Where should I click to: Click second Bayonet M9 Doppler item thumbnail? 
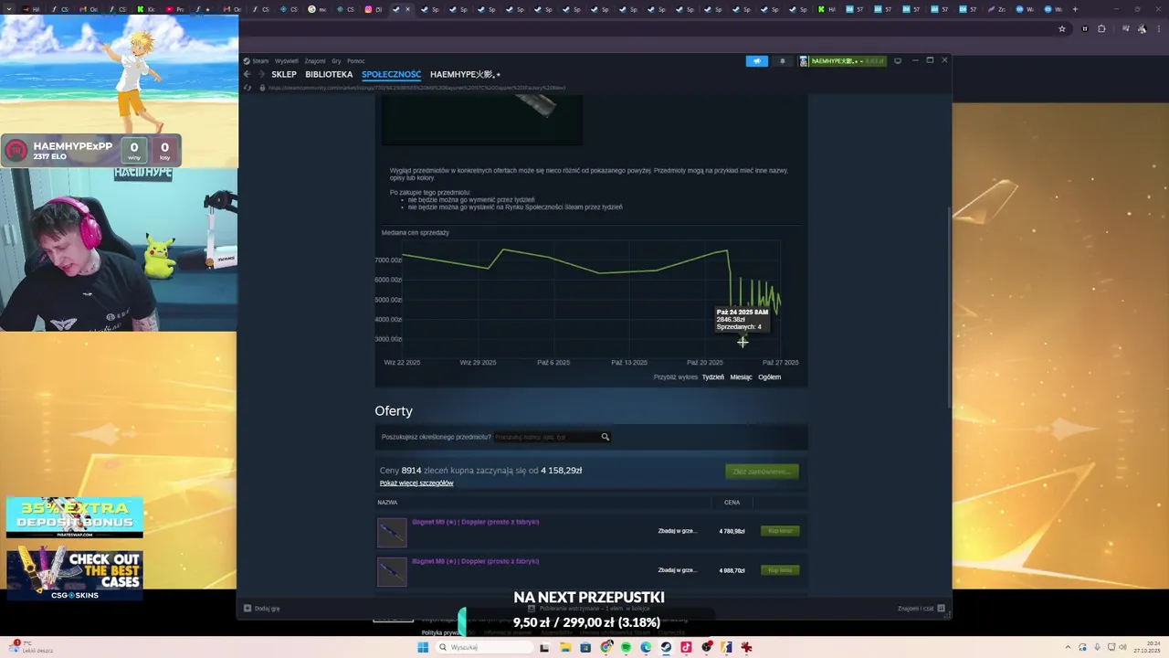pyautogui.click(x=392, y=570)
